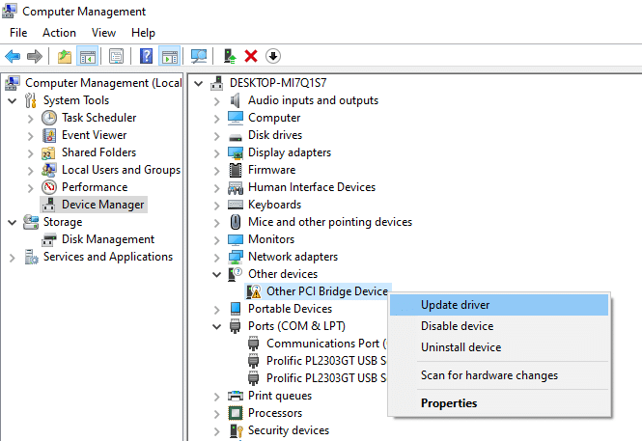Image resolution: width=642 pixels, height=441 pixels.
Task: Click the Disable device down-arrow icon
Action: pos(273,56)
